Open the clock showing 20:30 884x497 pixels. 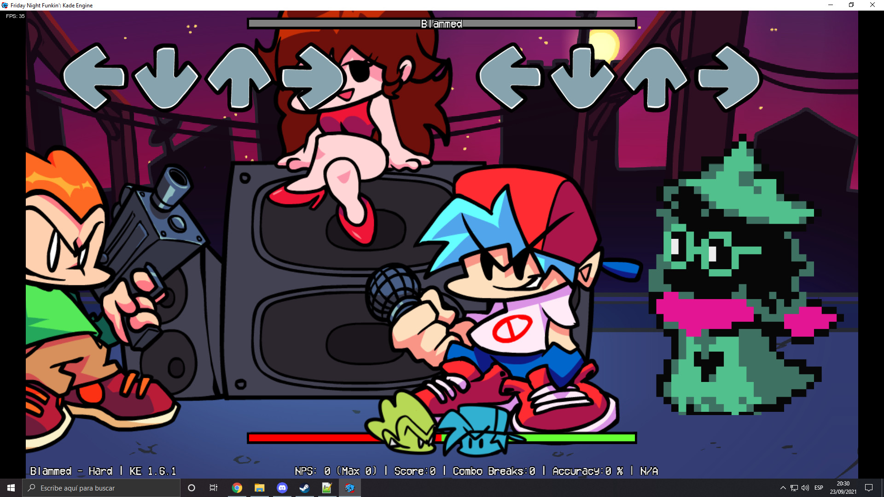click(x=843, y=488)
